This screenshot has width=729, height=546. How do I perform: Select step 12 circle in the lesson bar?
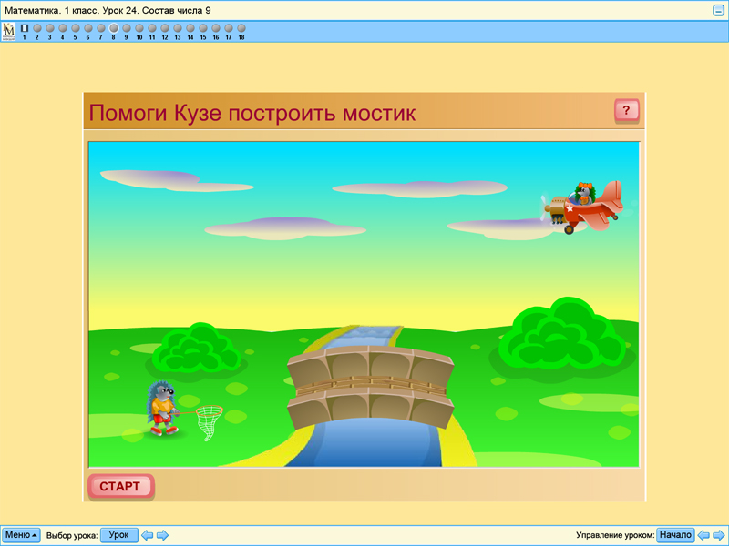tap(164, 28)
